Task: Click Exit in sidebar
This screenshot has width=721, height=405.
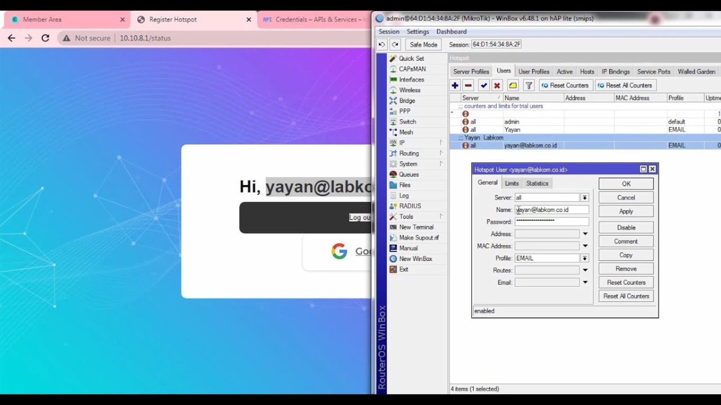Action: pos(404,270)
